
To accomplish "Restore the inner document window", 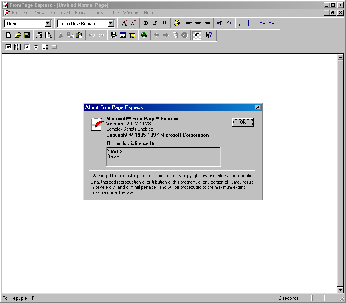I will click(333, 13).
